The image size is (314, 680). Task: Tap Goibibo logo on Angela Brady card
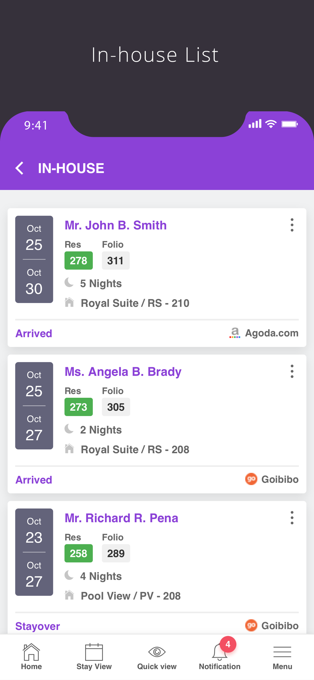[251, 479]
